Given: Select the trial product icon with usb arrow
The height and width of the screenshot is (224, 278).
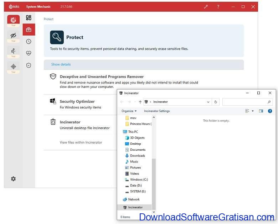Looking at the screenshot, I should [13, 51].
